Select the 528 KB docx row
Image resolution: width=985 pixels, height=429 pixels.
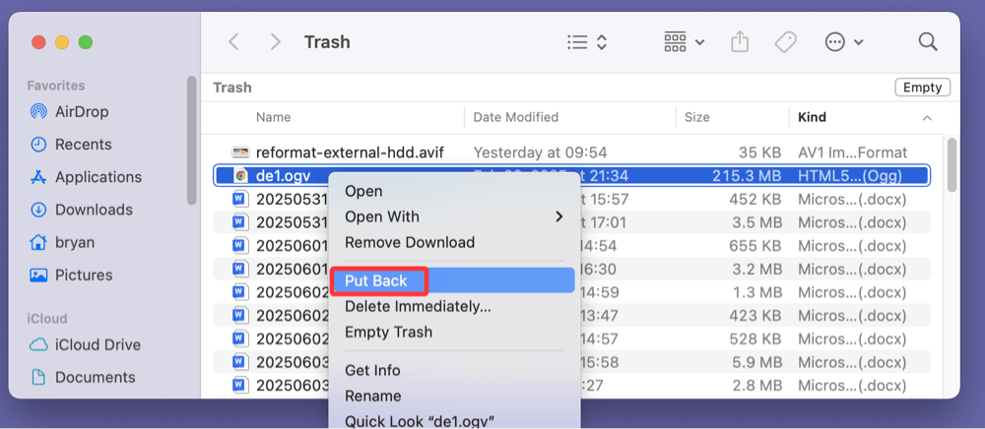571,338
